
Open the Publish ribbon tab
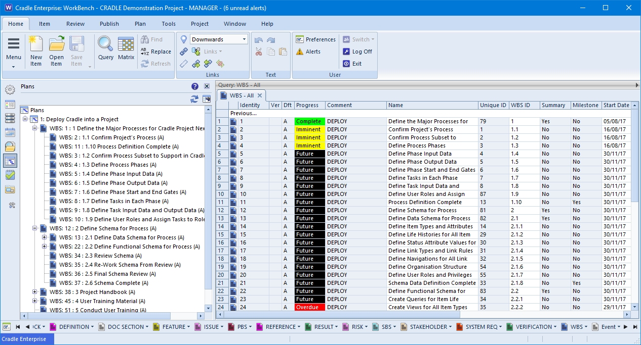pos(109,24)
